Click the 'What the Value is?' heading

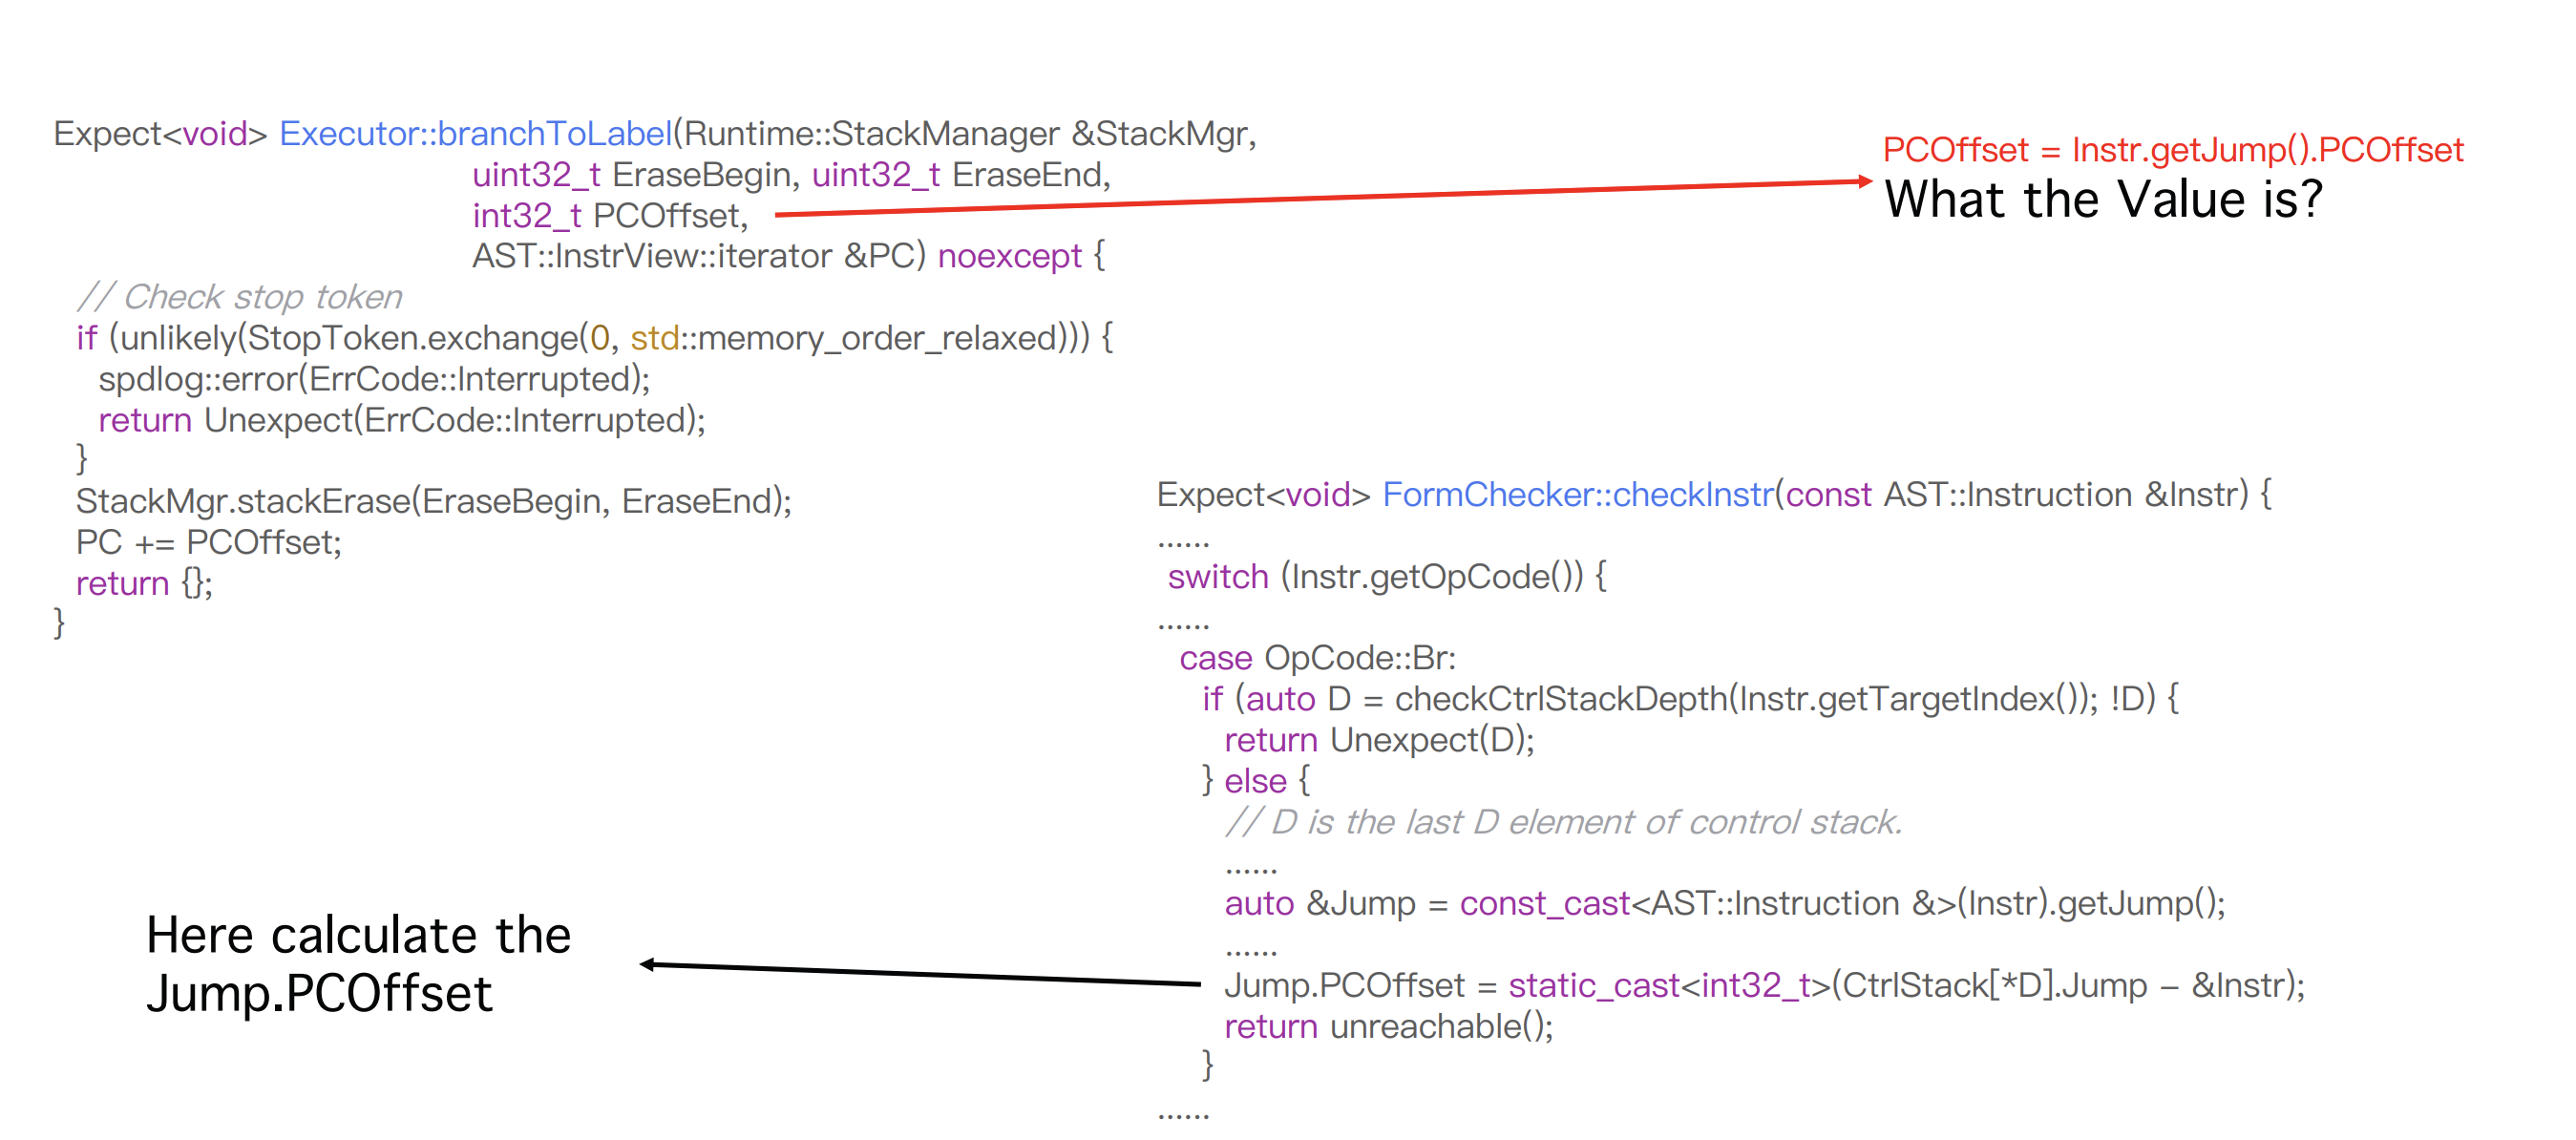point(2103,199)
